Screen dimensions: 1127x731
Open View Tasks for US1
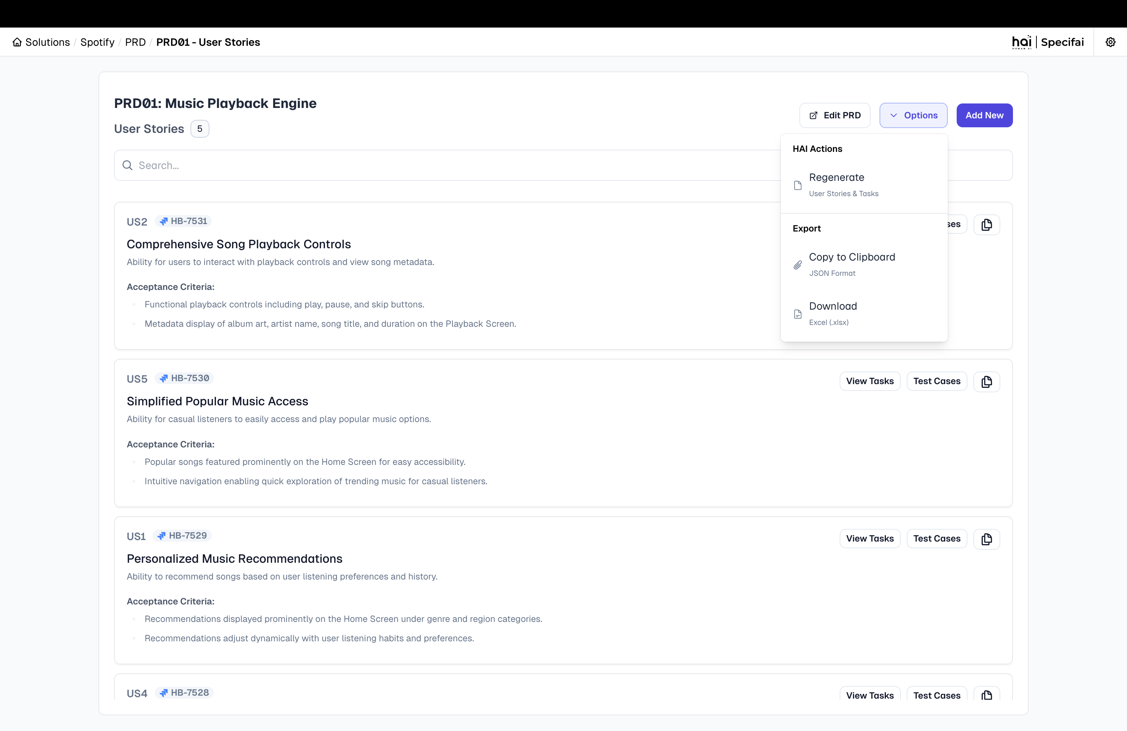click(x=869, y=539)
